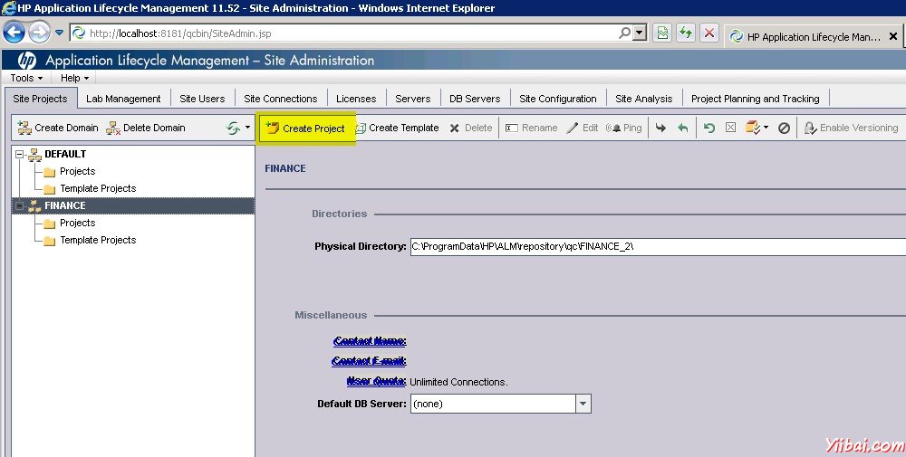Click the Create Domain toolbar button
Viewport: 906px width, 457px height.
point(58,128)
